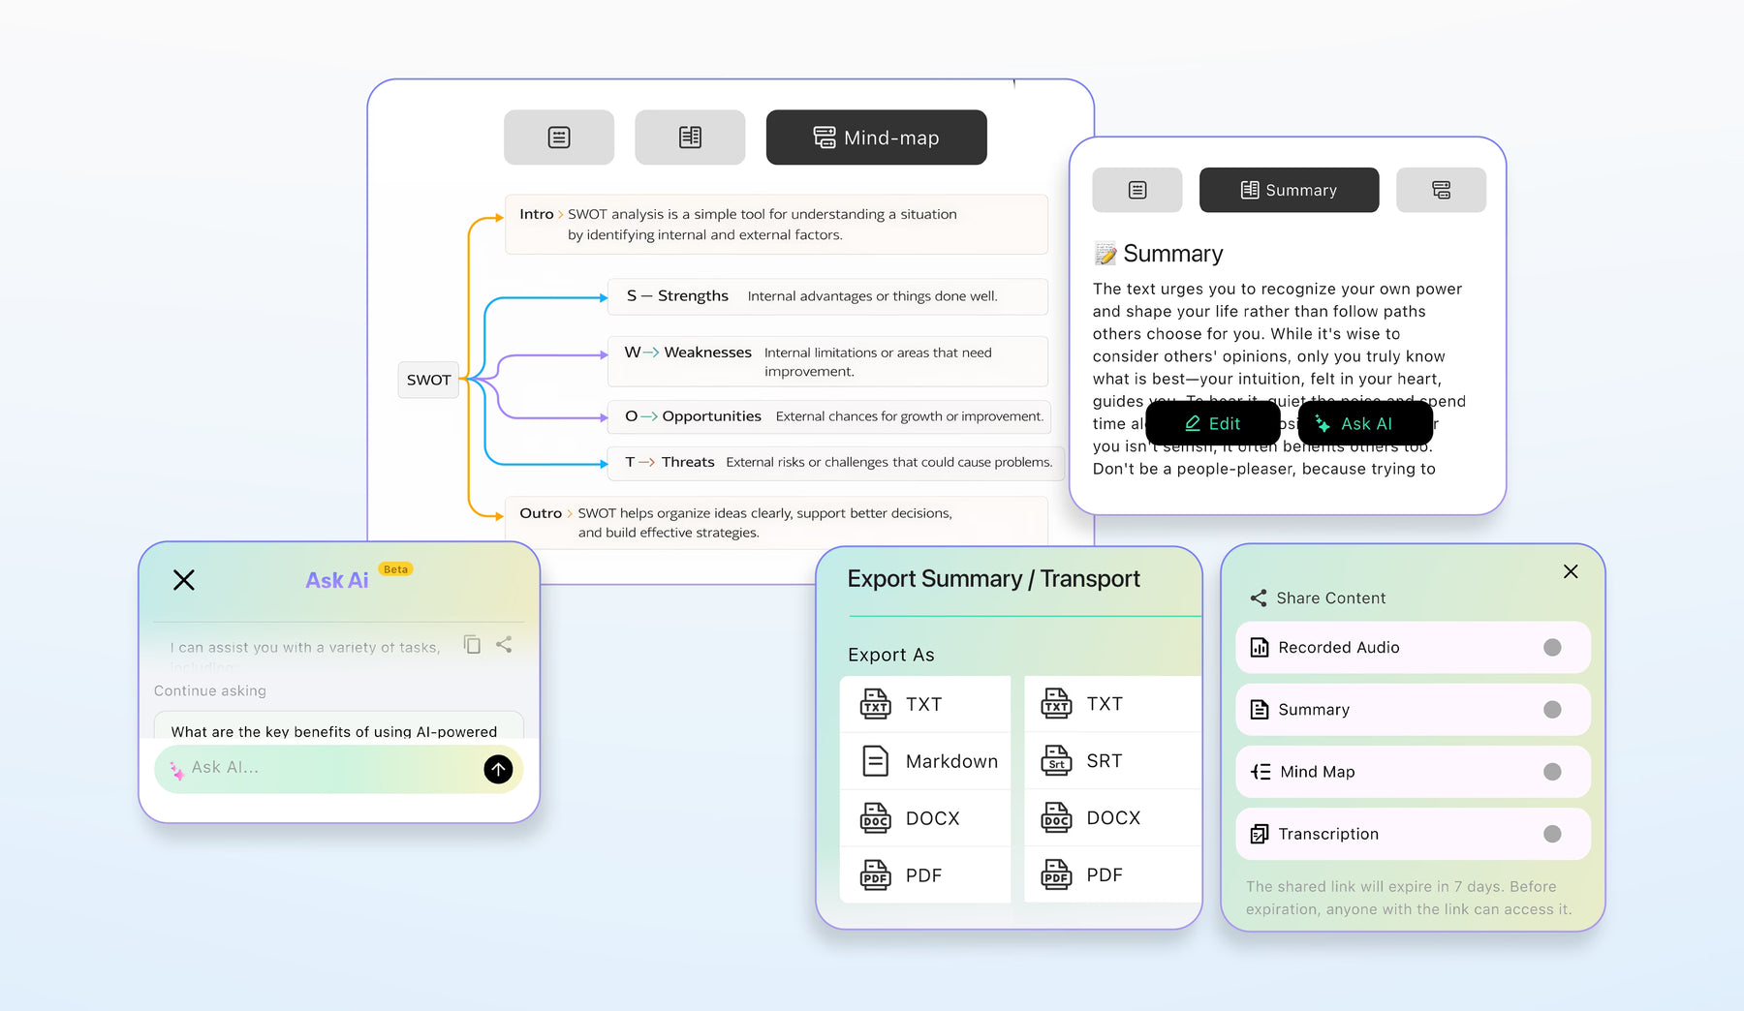The width and height of the screenshot is (1744, 1011).
Task: Export transcript as SRT
Action: click(1105, 761)
